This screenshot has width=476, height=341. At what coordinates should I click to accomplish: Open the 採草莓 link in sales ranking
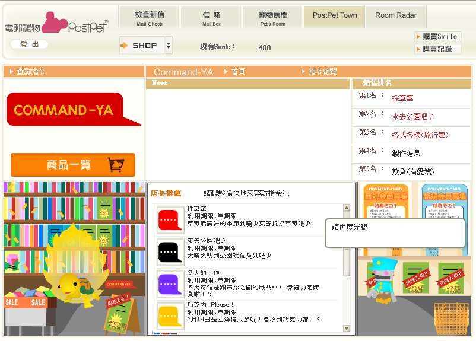tap(402, 98)
